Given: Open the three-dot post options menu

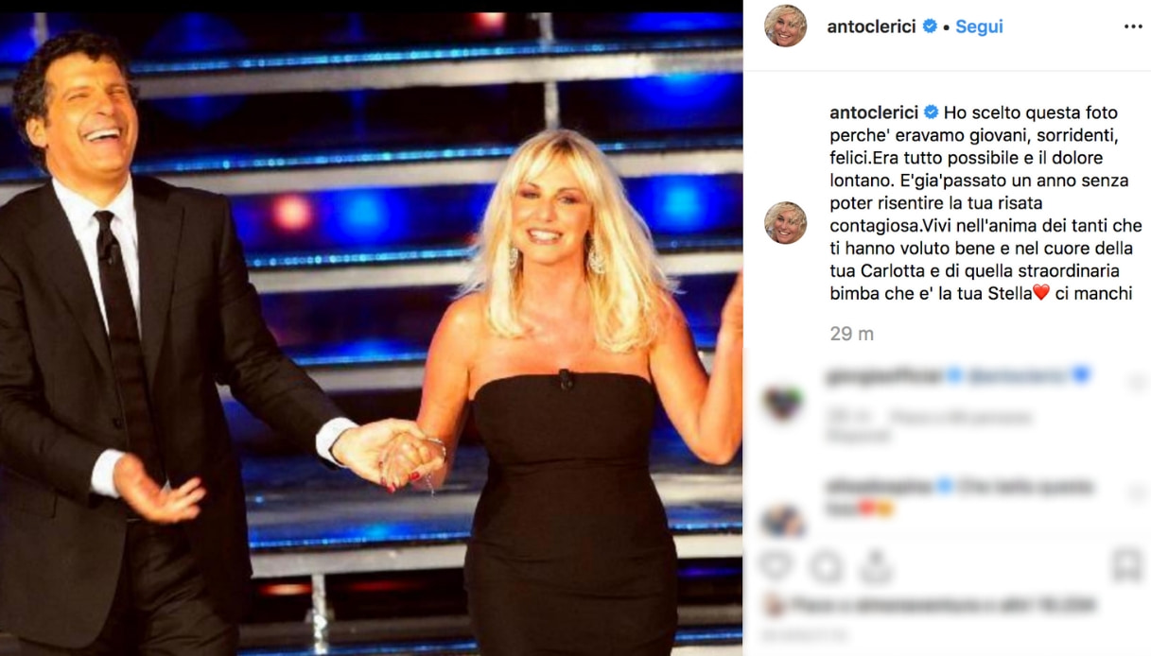Looking at the screenshot, I should click(1133, 26).
